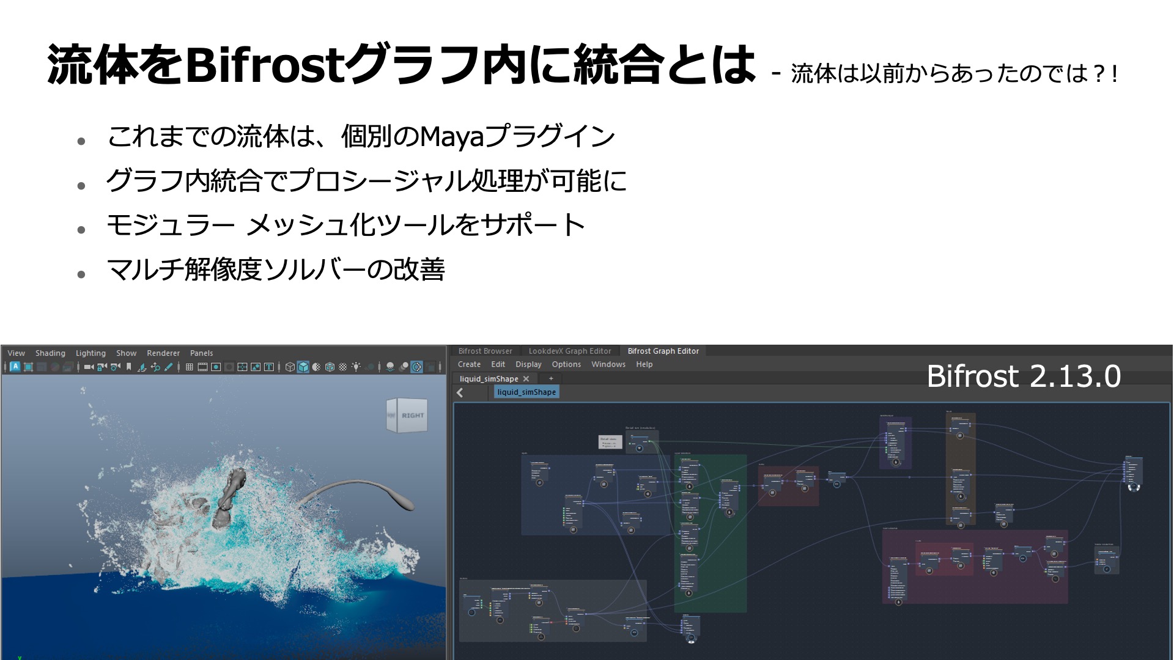
Task: Toggle the film gate overlay
Action: (x=202, y=367)
